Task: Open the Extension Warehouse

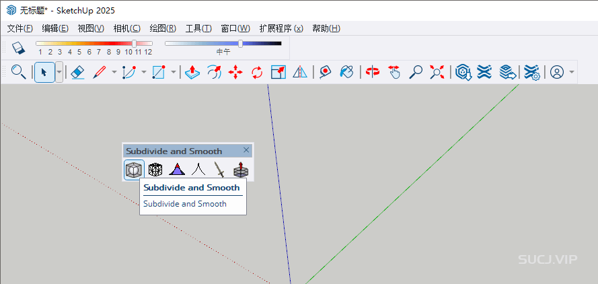Action: tap(484, 72)
